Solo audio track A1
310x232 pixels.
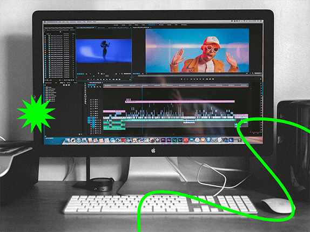tap(99, 120)
